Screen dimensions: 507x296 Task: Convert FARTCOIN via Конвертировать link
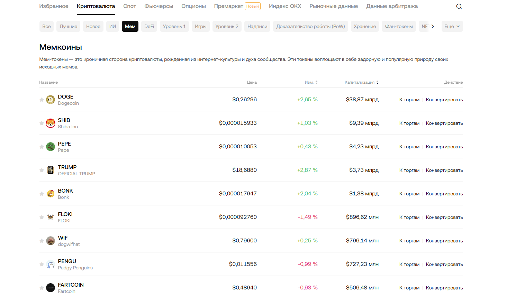click(444, 288)
